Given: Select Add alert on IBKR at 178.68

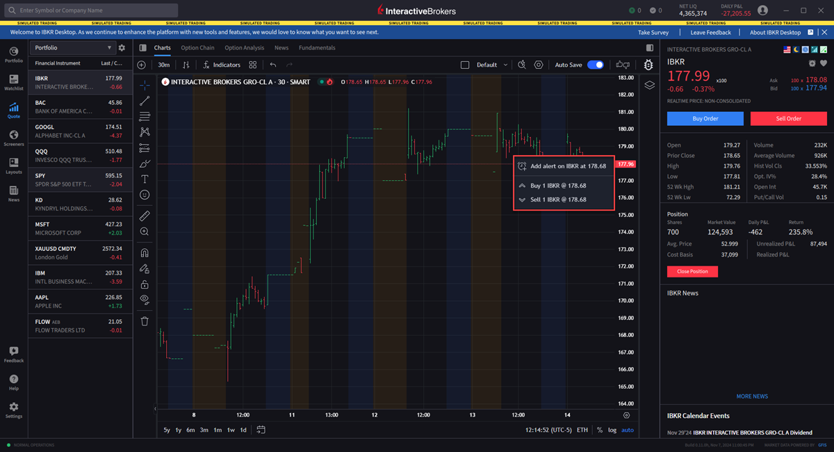Looking at the screenshot, I should coord(564,166).
